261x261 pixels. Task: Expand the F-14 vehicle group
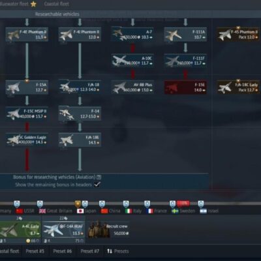pyautogui.click(x=80, y=114)
